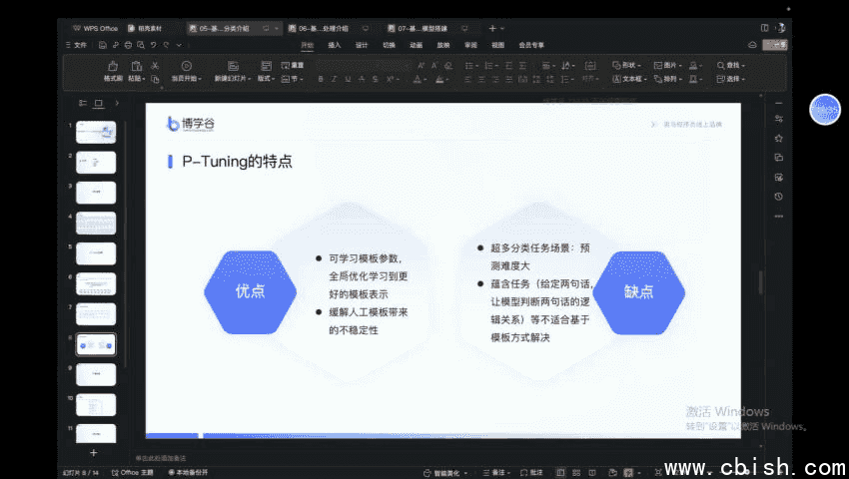Open the Insert (插入) ribbon tab
Image resolution: width=849 pixels, height=479 pixels.
click(x=335, y=45)
